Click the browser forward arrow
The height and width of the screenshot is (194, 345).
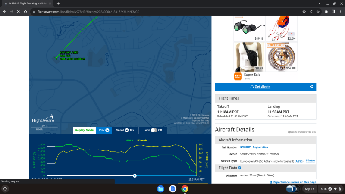12,12
